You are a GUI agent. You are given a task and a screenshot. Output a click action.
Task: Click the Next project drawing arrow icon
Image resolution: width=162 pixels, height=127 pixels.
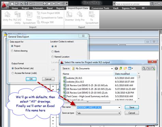pyautogui.click(x=58, y=4)
